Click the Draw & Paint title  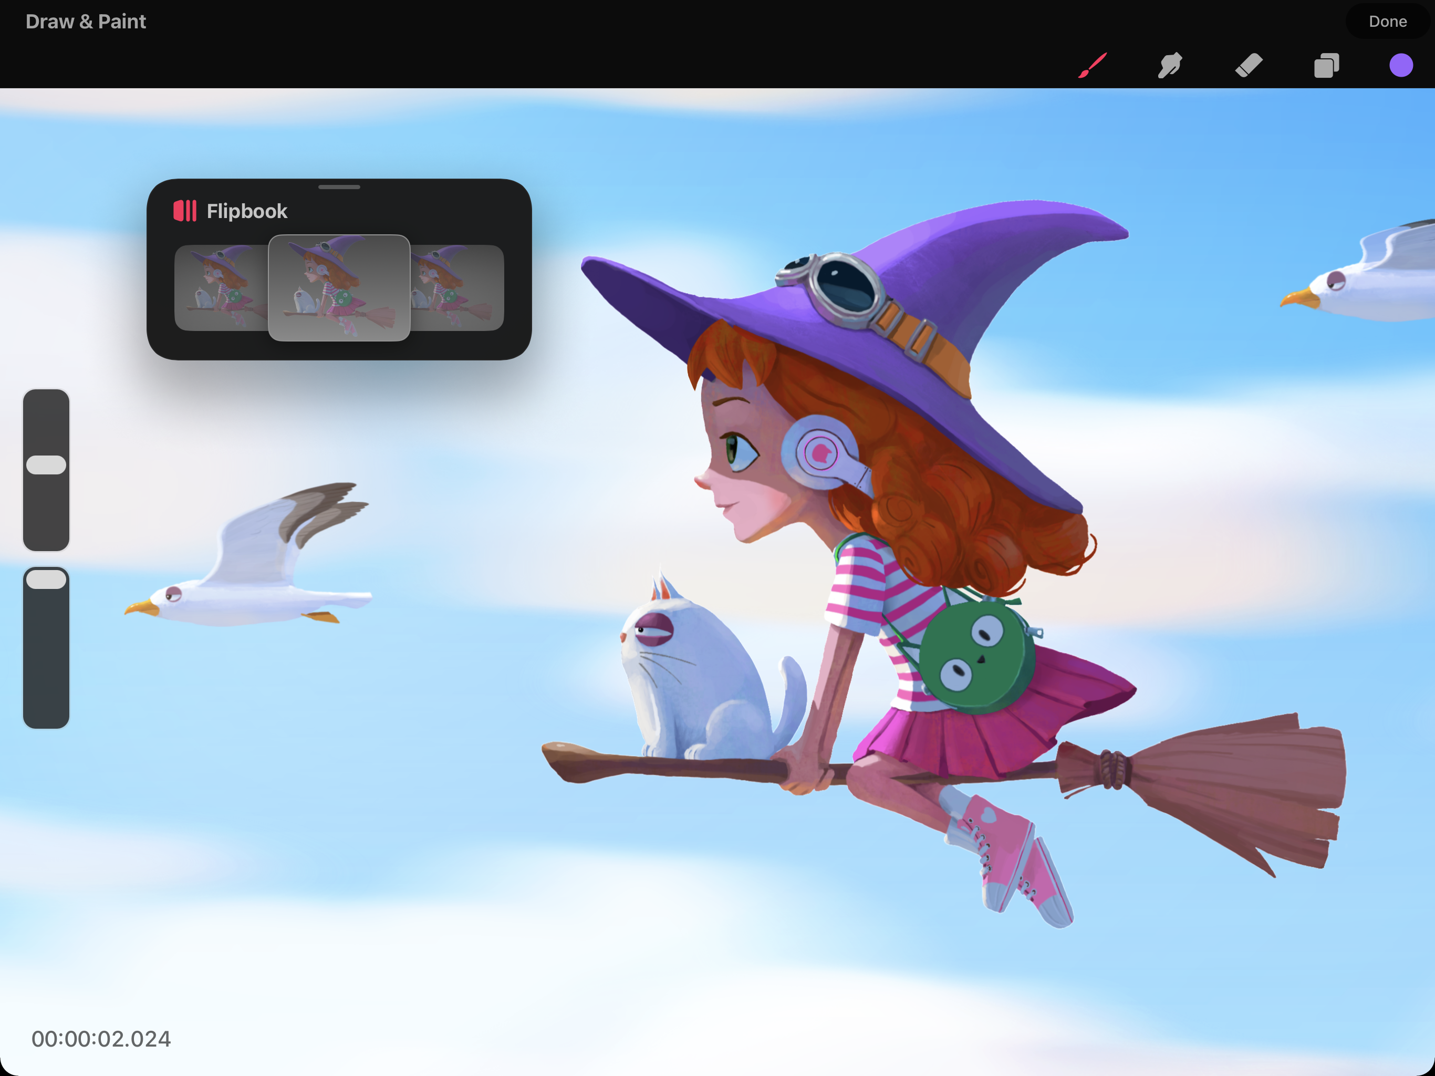click(86, 22)
